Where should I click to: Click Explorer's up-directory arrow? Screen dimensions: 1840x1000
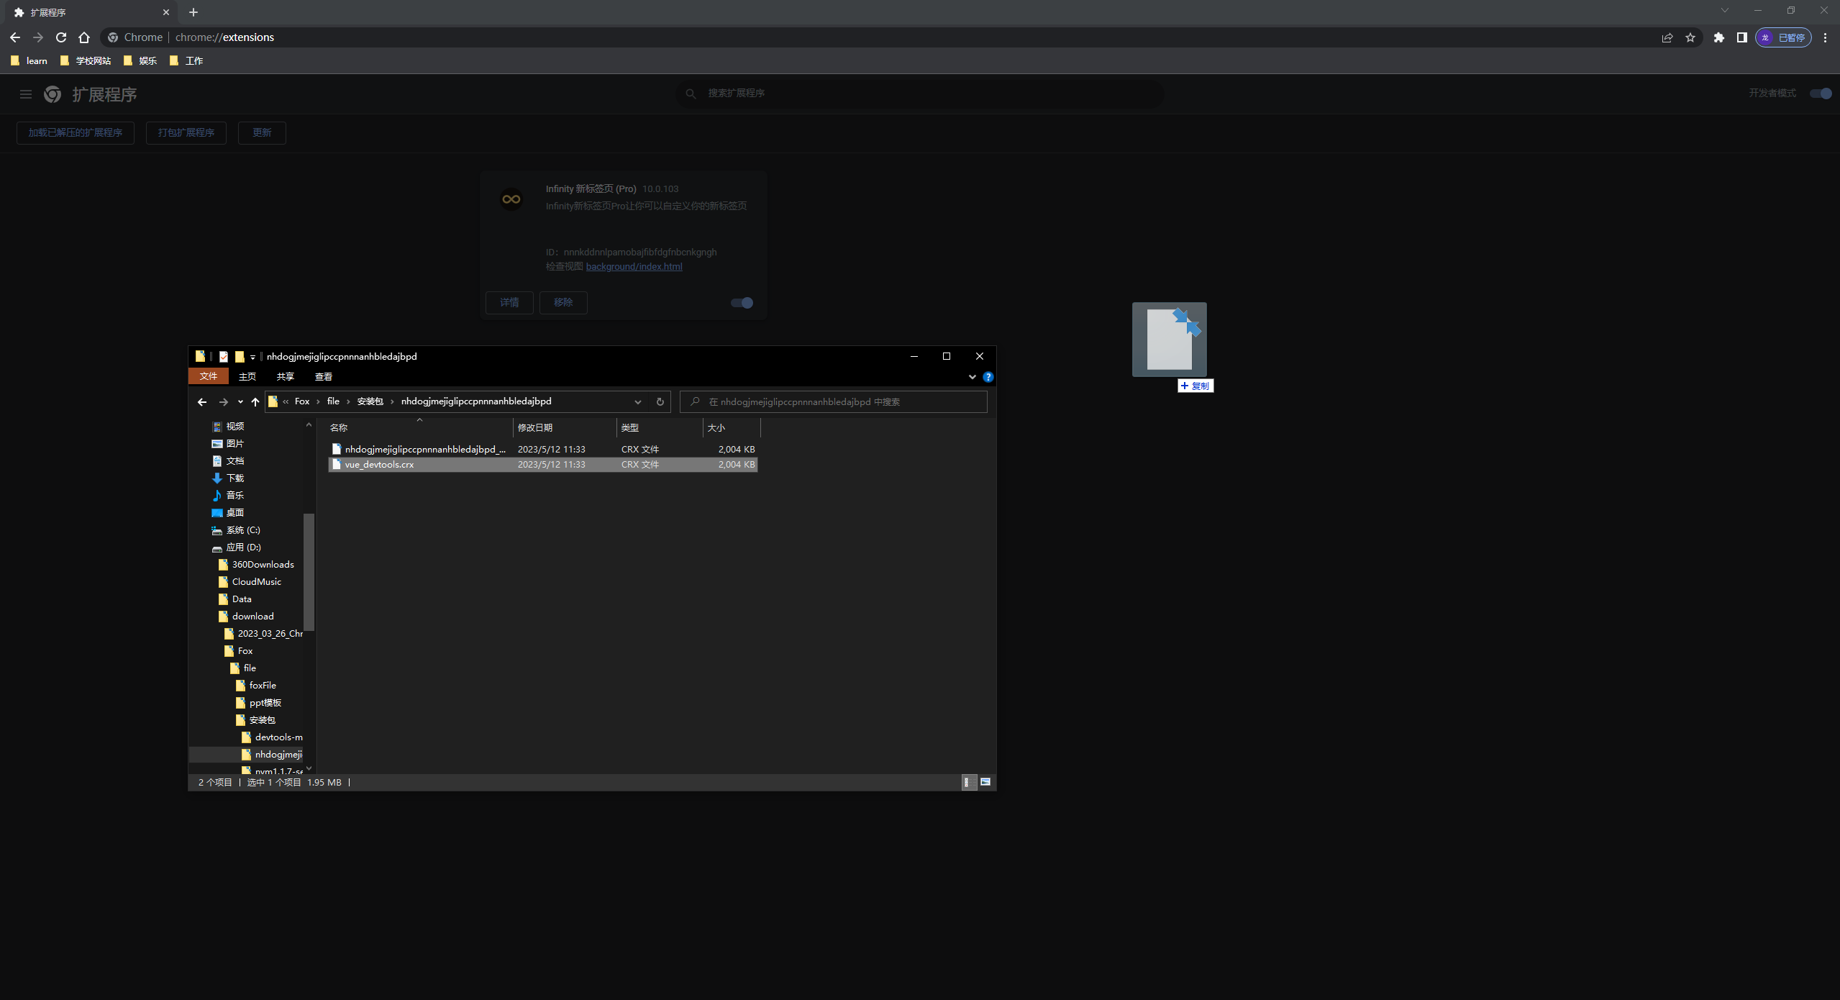click(255, 402)
